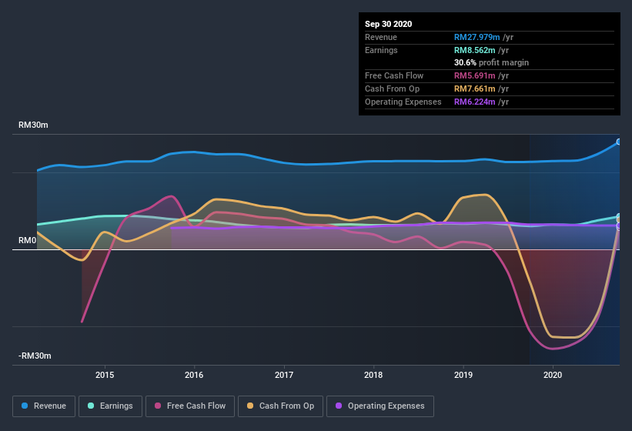The width and height of the screenshot is (632, 431).
Task: Click the -RM30m y-axis label
Action: point(35,356)
